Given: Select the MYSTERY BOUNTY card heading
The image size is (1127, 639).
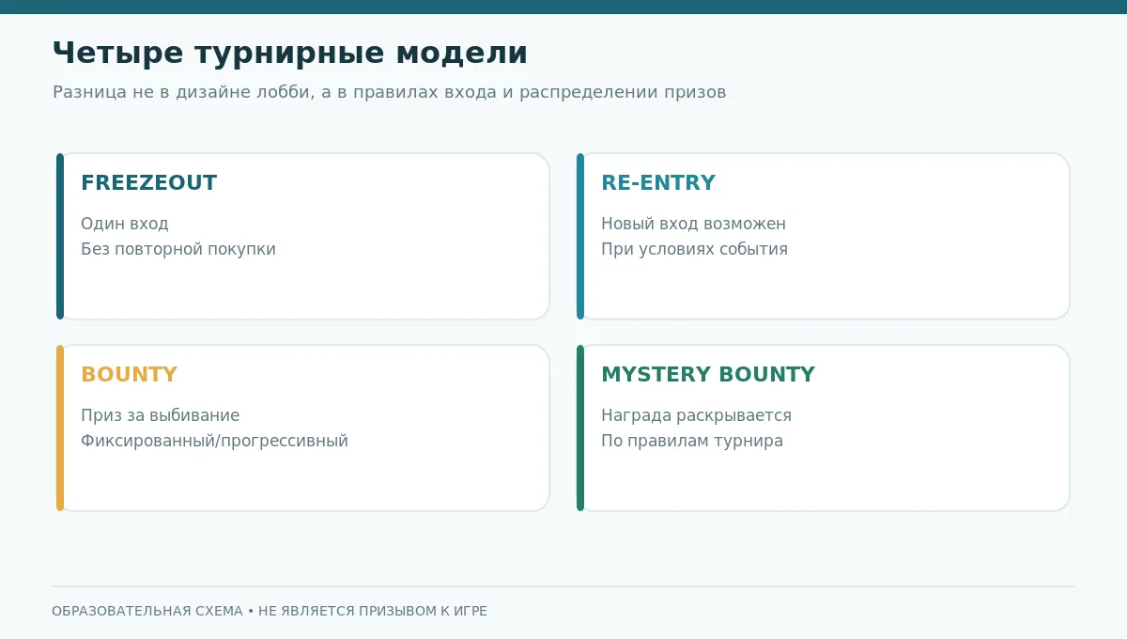Looking at the screenshot, I should (x=708, y=375).
